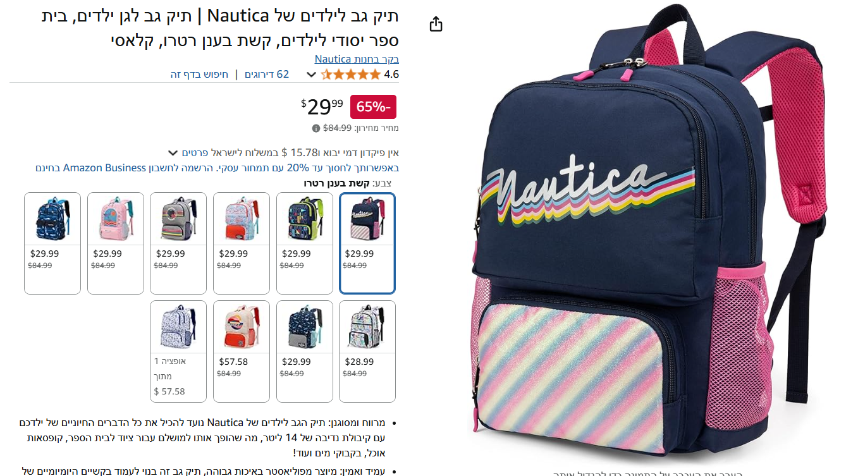Screen dimensions: 858x476
Task: Pick the $57.58 cream and orange backpack
Action: coord(242,351)
